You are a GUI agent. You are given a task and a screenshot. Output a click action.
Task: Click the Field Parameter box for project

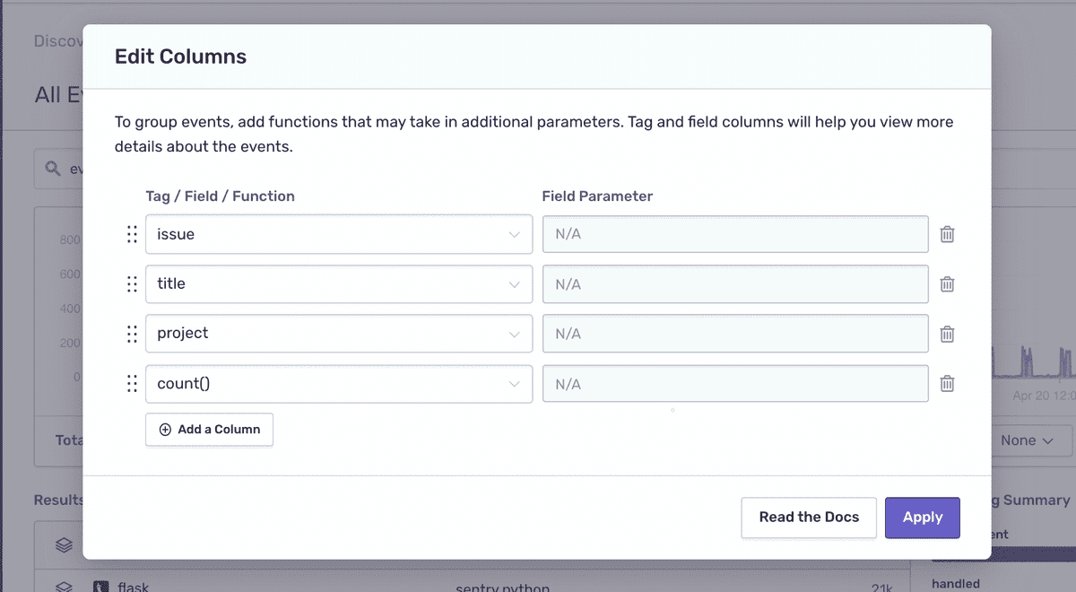coord(735,334)
